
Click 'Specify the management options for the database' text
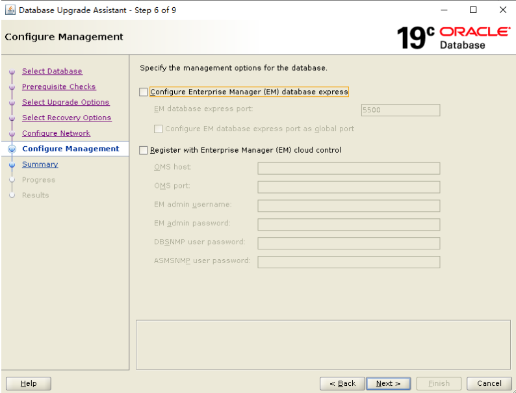click(234, 68)
